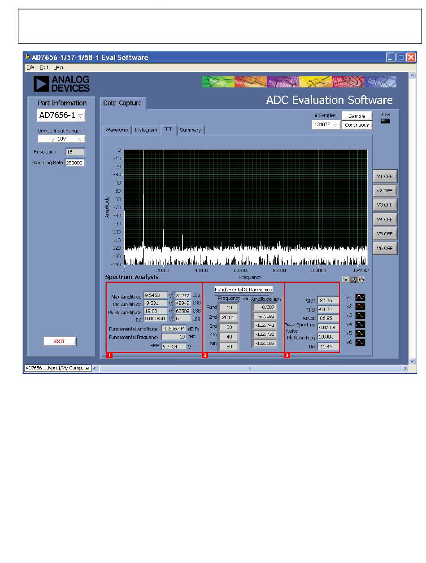
Task: Click the DC voltage field
Action: (156, 318)
